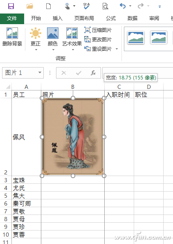Screen dimensions: 173x244
Task: Select row 3 header
Action: 6,180
